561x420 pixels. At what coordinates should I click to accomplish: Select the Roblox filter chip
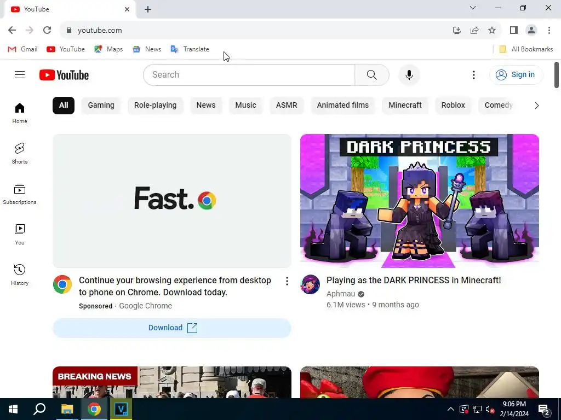[453, 106]
